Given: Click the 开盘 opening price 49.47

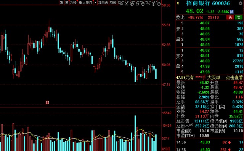Looking at the screenshot, I should coord(238,83).
